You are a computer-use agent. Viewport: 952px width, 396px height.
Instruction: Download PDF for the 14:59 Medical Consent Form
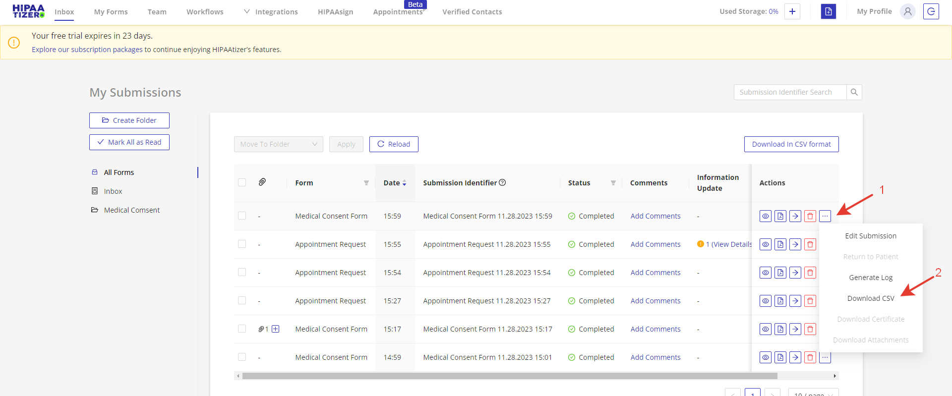(x=780, y=357)
